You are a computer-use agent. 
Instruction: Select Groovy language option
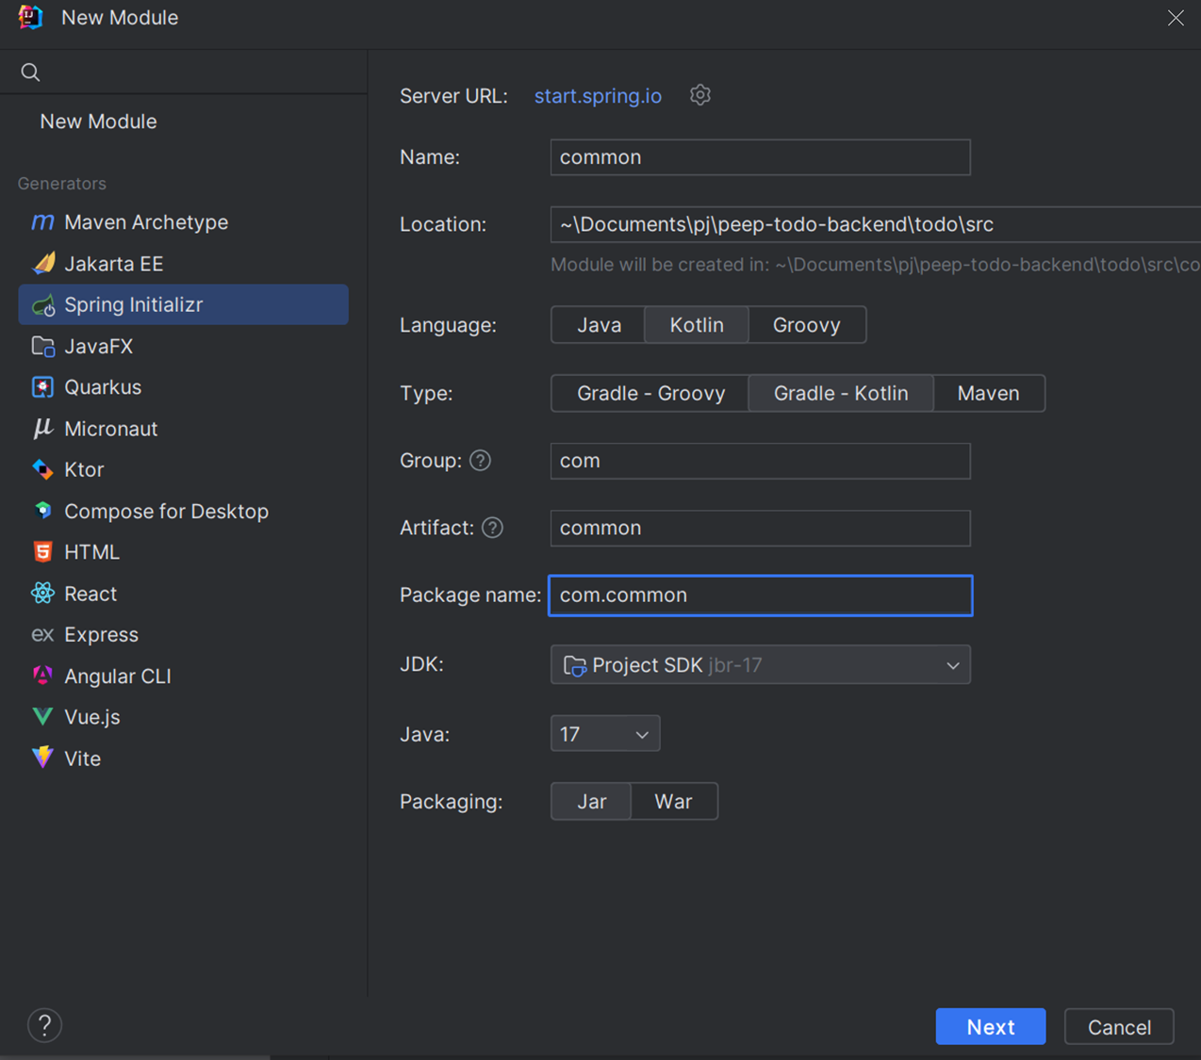[x=806, y=325]
